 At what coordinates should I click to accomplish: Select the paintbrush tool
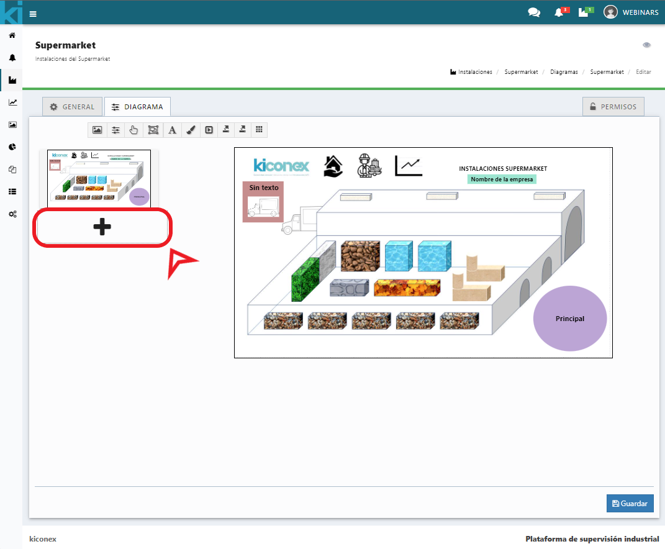(191, 130)
